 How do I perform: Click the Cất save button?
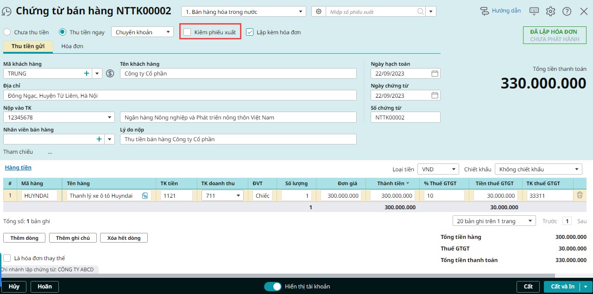[528, 287]
